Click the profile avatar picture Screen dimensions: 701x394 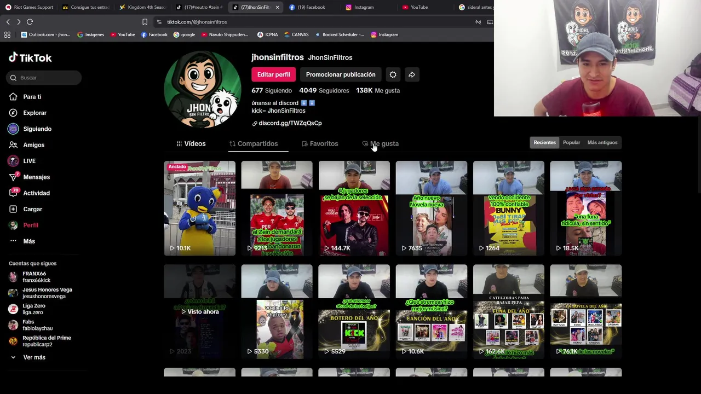pyautogui.click(x=202, y=90)
